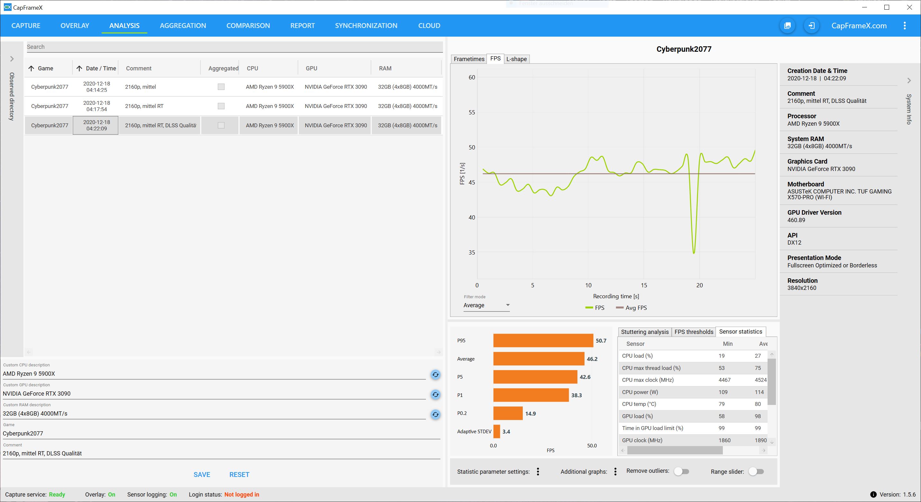Click the RESET button
The image size is (921, 502).
click(239, 474)
